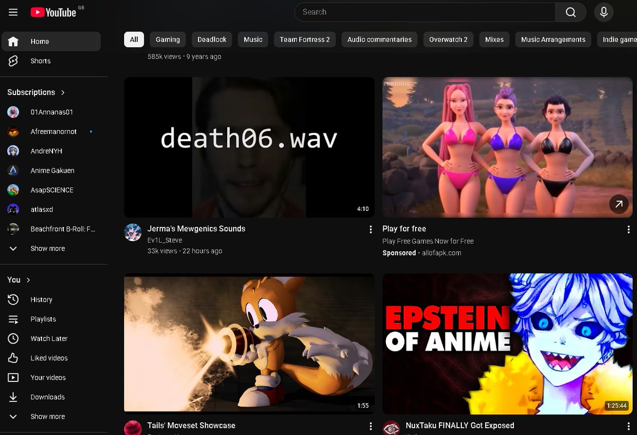
Task: Click the external link arrow on ad thumbnail
Action: pyautogui.click(x=618, y=203)
